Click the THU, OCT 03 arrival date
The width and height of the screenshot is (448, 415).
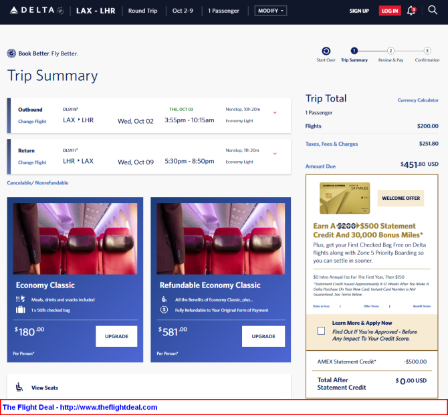[181, 109]
